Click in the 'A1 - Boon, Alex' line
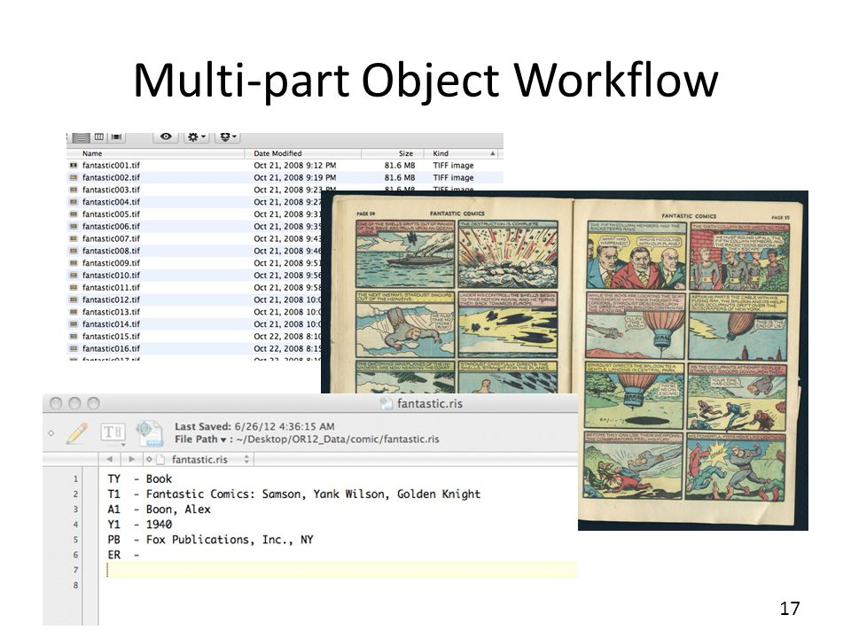Viewport: 851px width, 638px height. pos(159,510)
